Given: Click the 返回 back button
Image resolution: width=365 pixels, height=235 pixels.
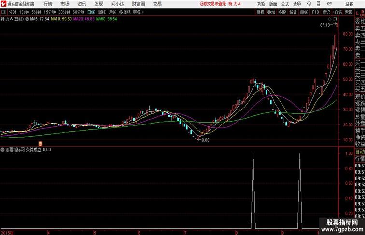Looking at the screenshot, I should 349,12.
